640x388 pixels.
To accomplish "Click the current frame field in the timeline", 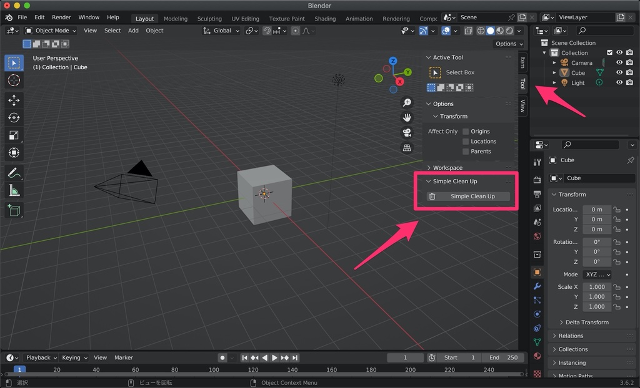I will click(x=405, y=357).
